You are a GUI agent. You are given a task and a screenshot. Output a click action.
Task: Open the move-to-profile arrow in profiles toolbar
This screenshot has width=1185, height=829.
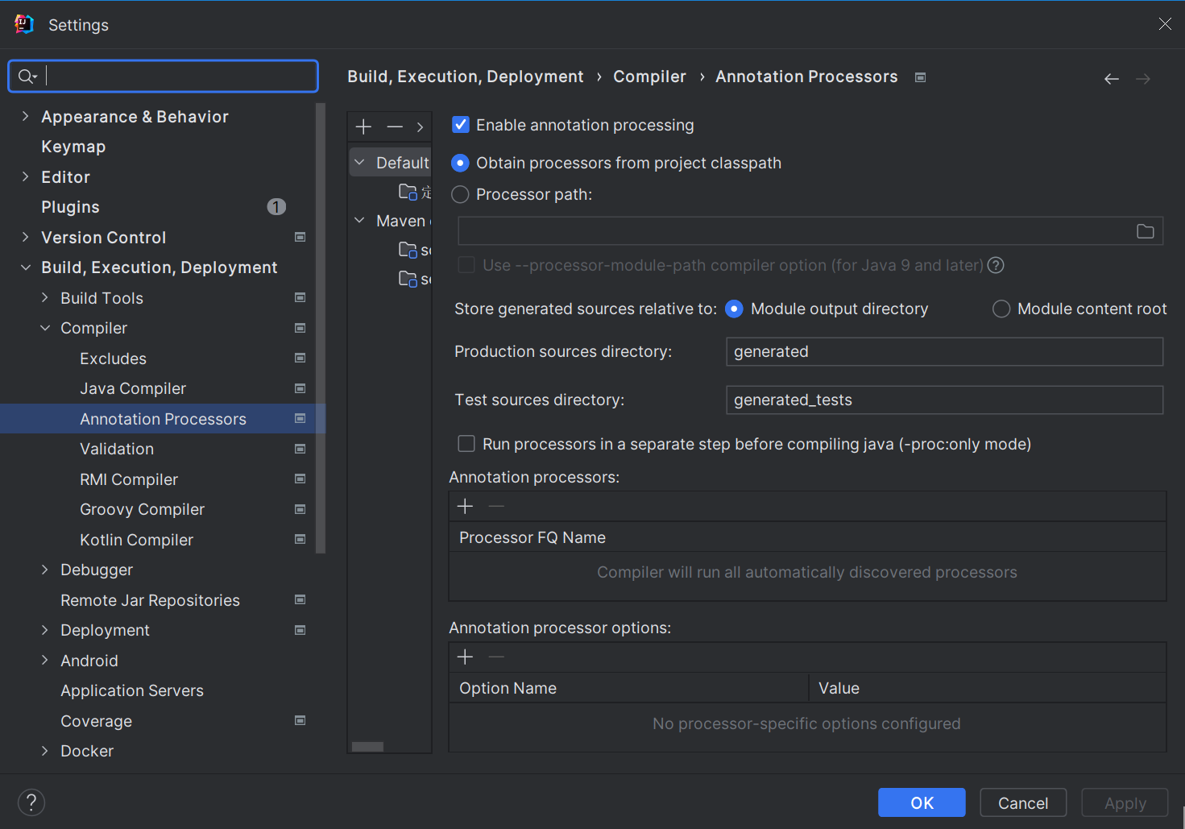pos(420,126)
